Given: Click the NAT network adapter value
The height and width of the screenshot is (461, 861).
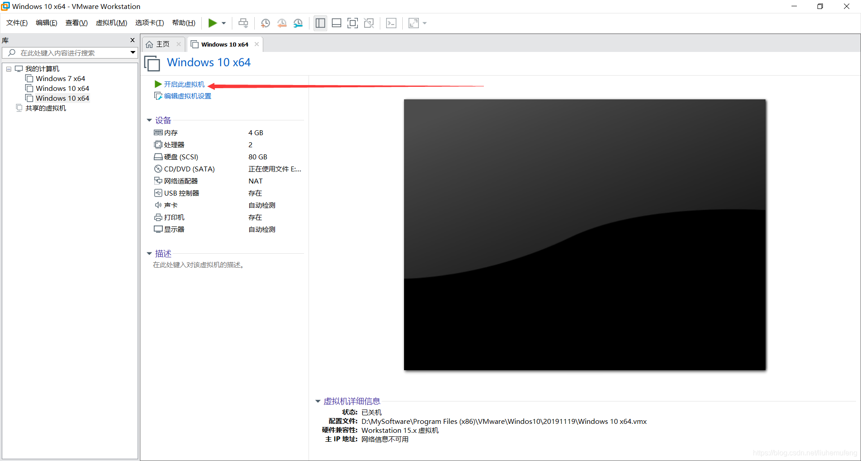Looking at the screenshot, I should pyautogui.click(x=256, y=181).
